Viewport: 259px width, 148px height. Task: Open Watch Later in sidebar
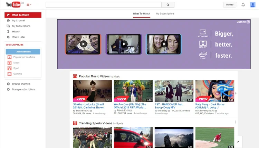pyautogui.click(x=19, y=37)
